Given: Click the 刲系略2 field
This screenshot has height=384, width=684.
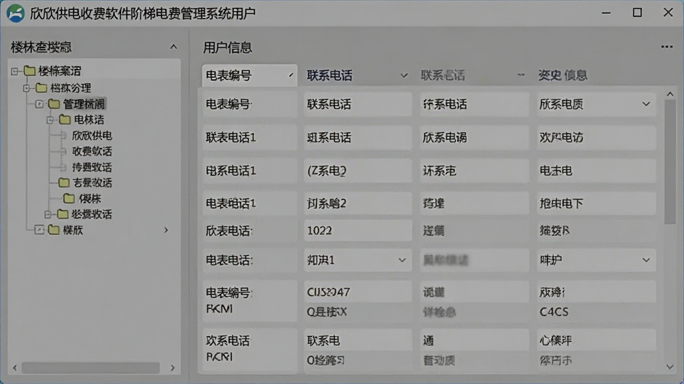Looking at the screenshot, I should 358,203.
